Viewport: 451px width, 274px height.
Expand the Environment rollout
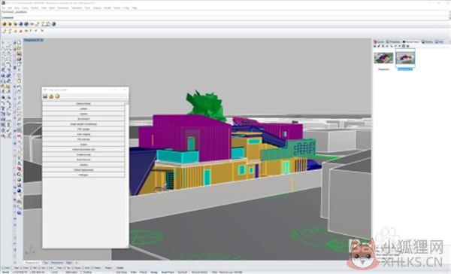(83, 119)
